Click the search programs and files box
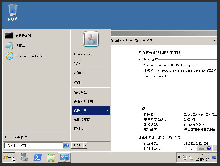Image resolution: width=220 pixels, height=166 pixels. (34, 145)
